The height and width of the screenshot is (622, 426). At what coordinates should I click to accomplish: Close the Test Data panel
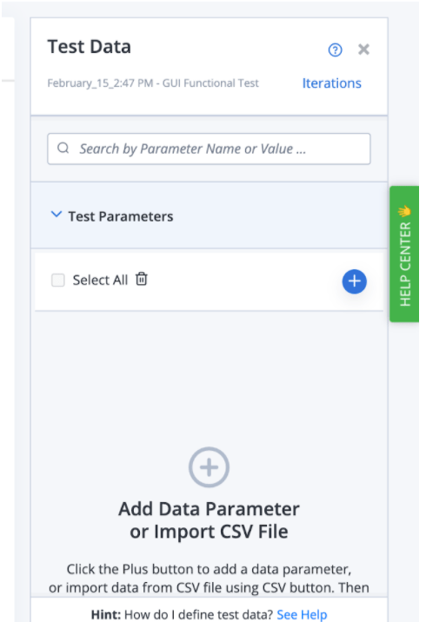(363, 50)
